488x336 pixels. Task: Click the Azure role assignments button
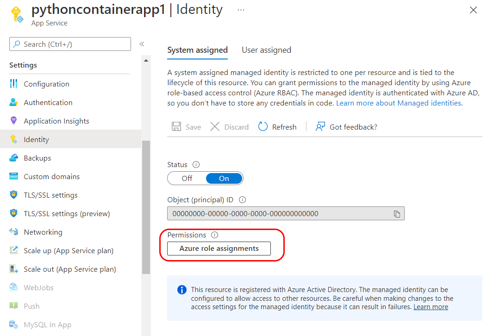pyautogui.click(x=219, y=248)
